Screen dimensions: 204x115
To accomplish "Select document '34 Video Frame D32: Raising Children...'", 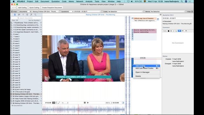I will (26, 99).
